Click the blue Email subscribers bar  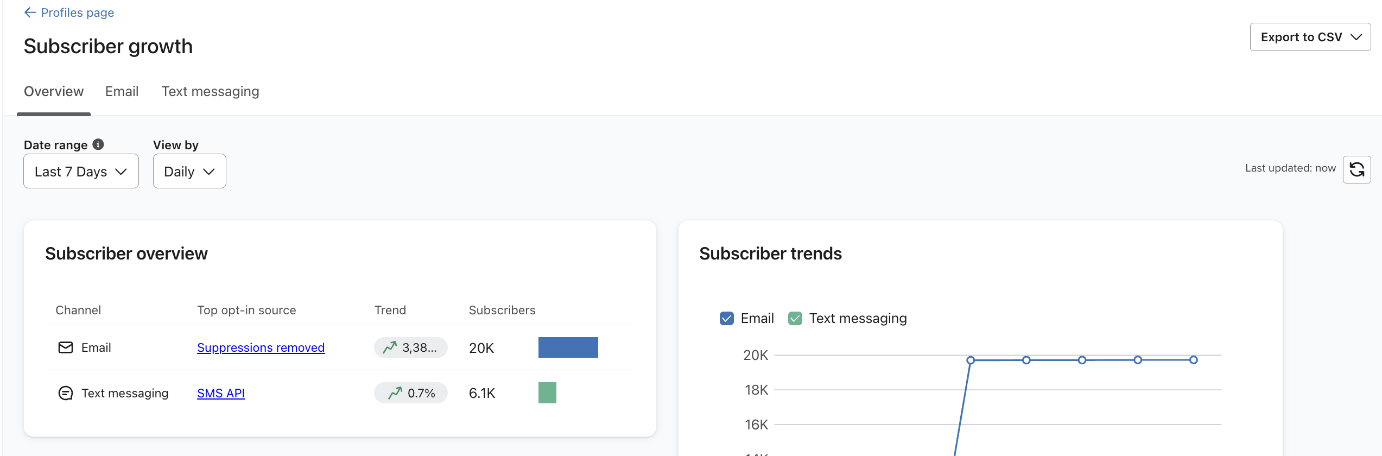click(568, 347)
